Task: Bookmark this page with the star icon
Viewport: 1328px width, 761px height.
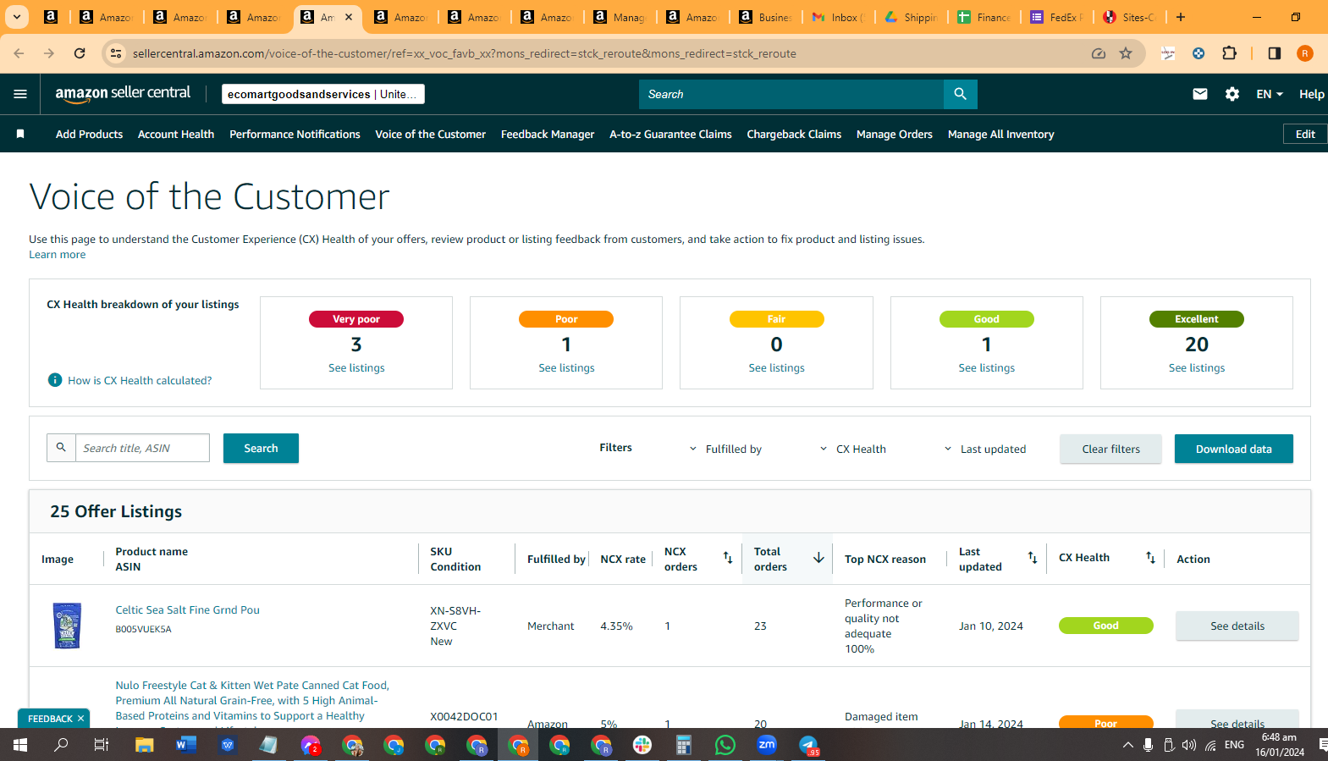Action: coord(1126,53)
